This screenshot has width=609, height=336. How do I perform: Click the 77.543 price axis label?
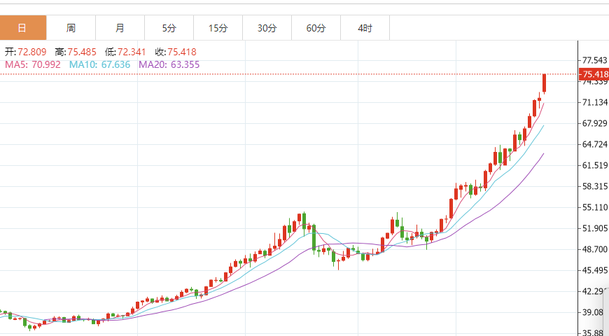(x=594, y=61)
